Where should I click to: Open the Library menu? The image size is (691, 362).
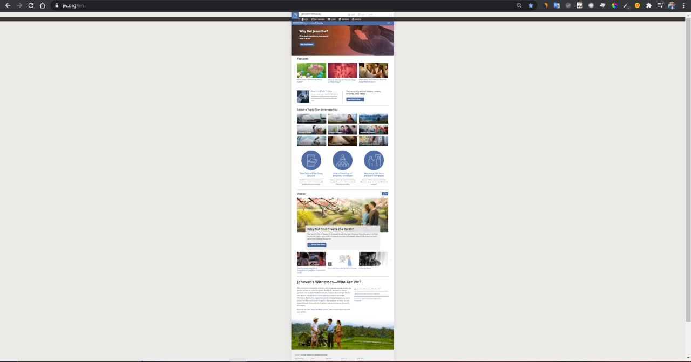331,19
